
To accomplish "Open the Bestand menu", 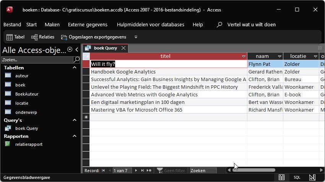I will tap(12, 24).
